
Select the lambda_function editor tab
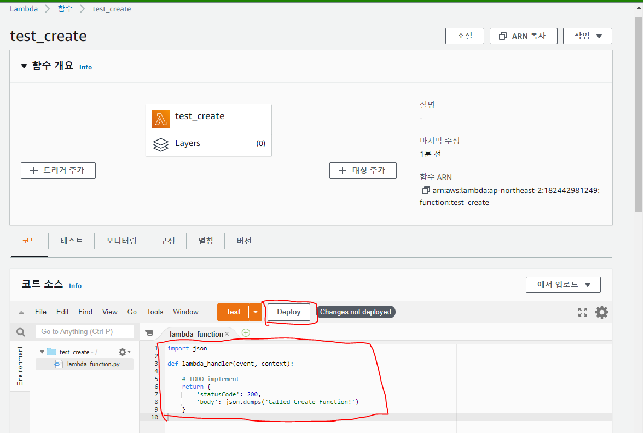(196, 334)
